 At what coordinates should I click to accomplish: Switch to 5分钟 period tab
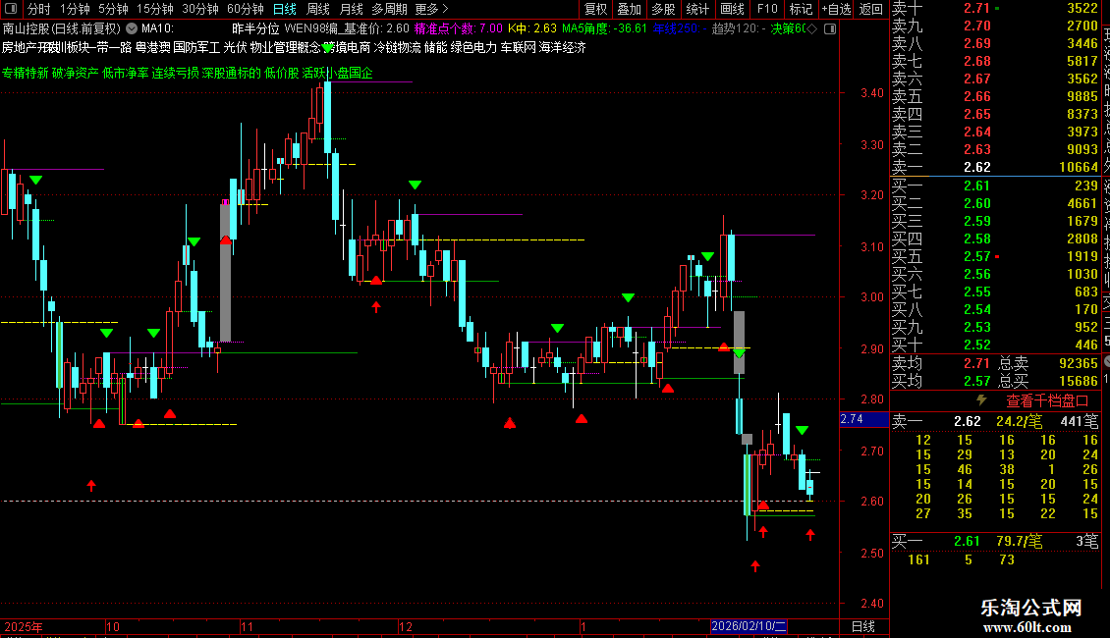tap(113, 9)
